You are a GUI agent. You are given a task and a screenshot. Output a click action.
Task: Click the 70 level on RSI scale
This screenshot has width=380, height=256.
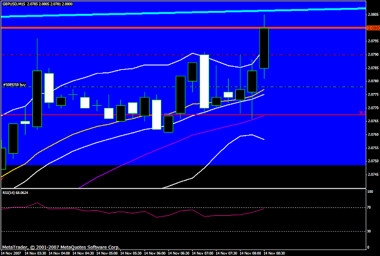[369, 207]
